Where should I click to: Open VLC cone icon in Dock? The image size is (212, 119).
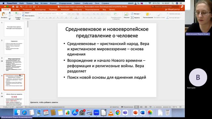pyautogui.click(x=111, y=112)
